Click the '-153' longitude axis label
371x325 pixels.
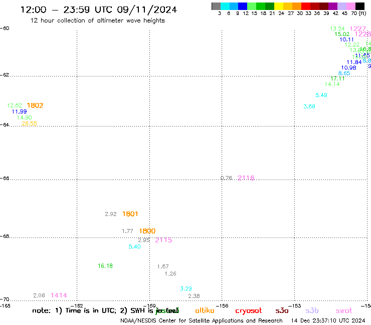tap(295, 306)
